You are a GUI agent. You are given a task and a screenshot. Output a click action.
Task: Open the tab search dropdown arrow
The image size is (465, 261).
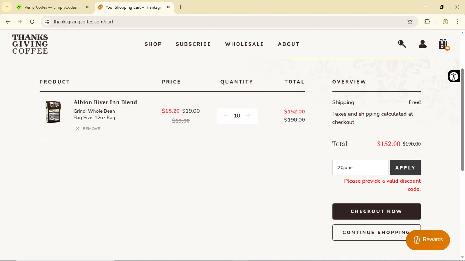[7, 7]
